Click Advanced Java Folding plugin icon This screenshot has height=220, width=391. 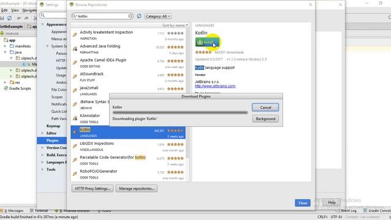(x=75, y=49)
